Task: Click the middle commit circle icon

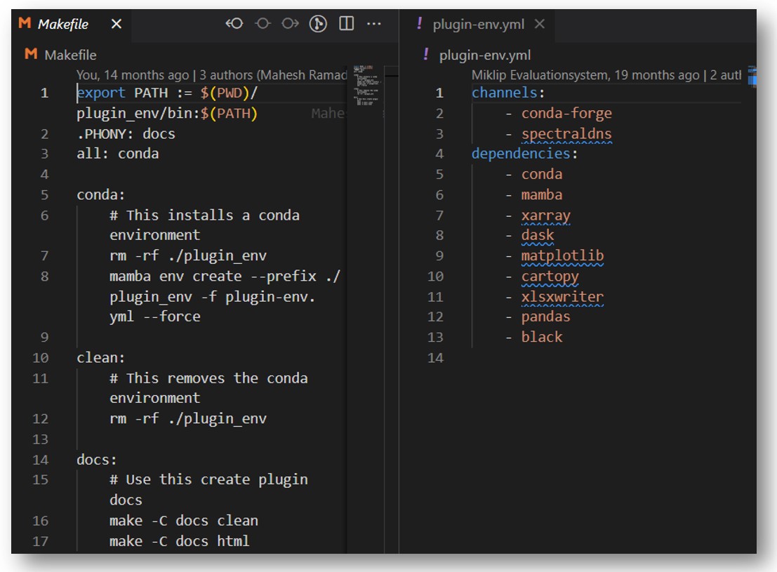Action: (x=263, y=24)
